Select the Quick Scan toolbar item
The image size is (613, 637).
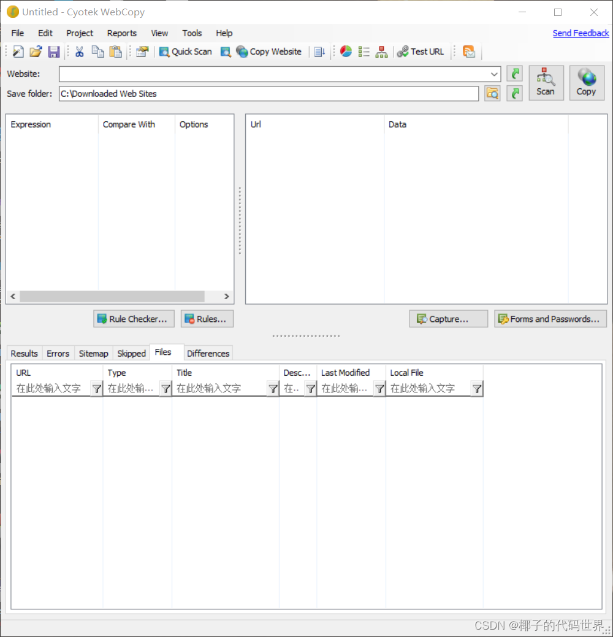pos(185,51)
